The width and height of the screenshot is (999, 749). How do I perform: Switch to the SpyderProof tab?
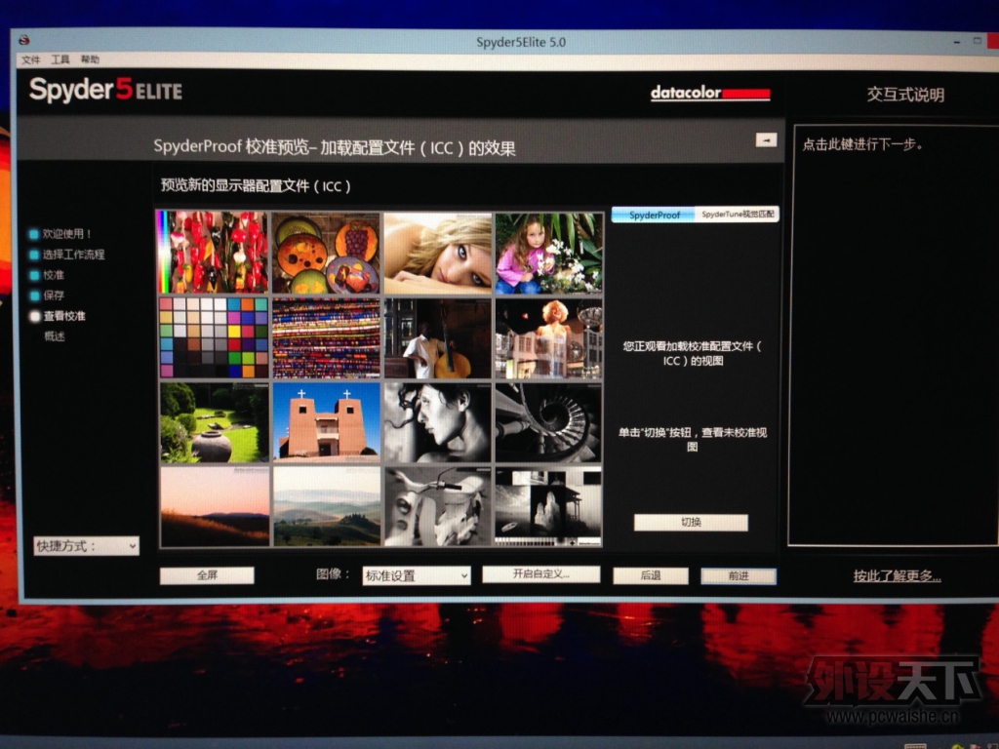click(655, 216)
